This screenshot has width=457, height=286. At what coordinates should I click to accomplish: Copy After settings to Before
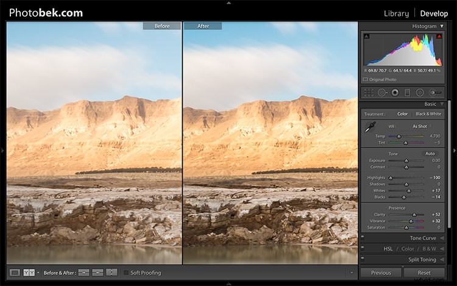(97, 273)
